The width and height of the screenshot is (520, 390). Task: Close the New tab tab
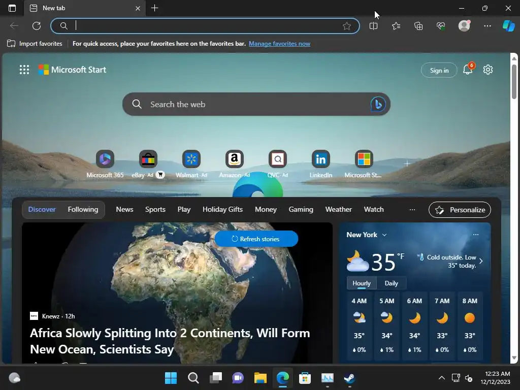pos(138,8)
